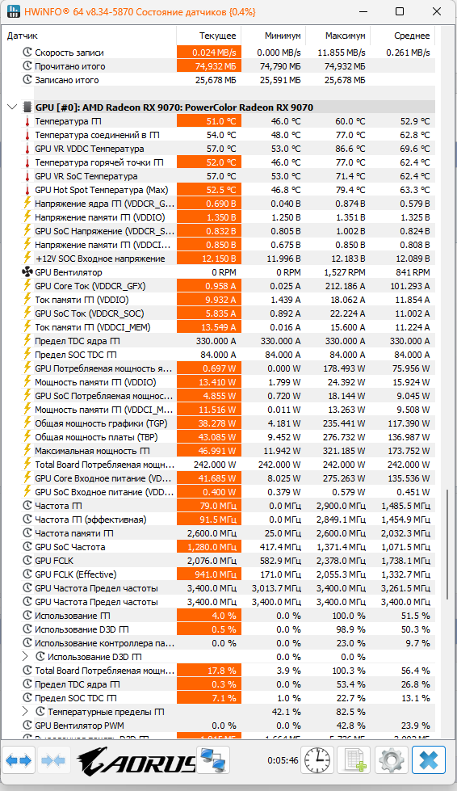Viewport: 457px width, 791px height.
Task: Select GPU Hot Spot Температура (Max) label
Action: click(x=102, y=190)
